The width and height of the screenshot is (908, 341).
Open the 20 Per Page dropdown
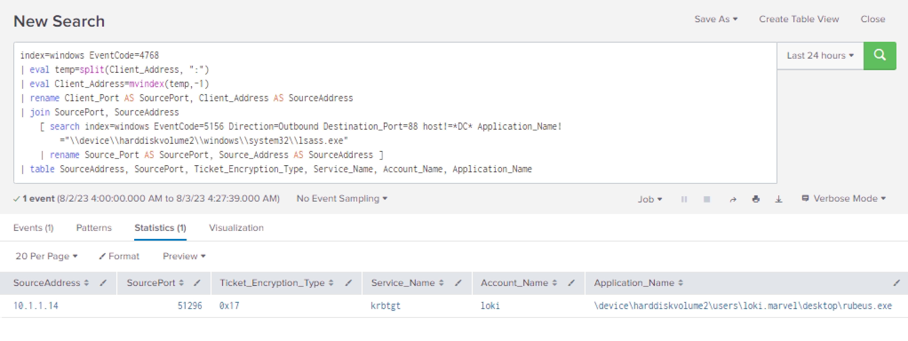tap(46, 256)
